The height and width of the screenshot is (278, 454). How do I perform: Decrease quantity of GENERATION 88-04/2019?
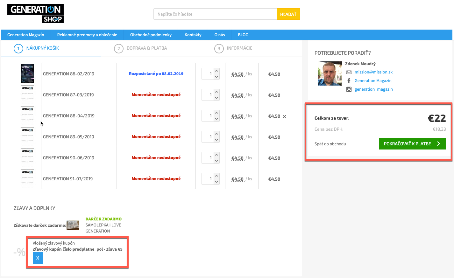(216, 119)
